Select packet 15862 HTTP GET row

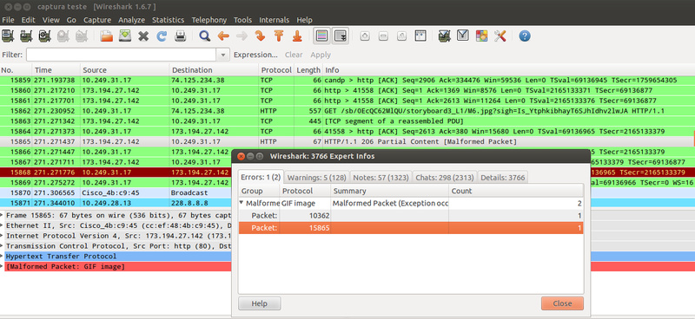(x=347, y=111)
